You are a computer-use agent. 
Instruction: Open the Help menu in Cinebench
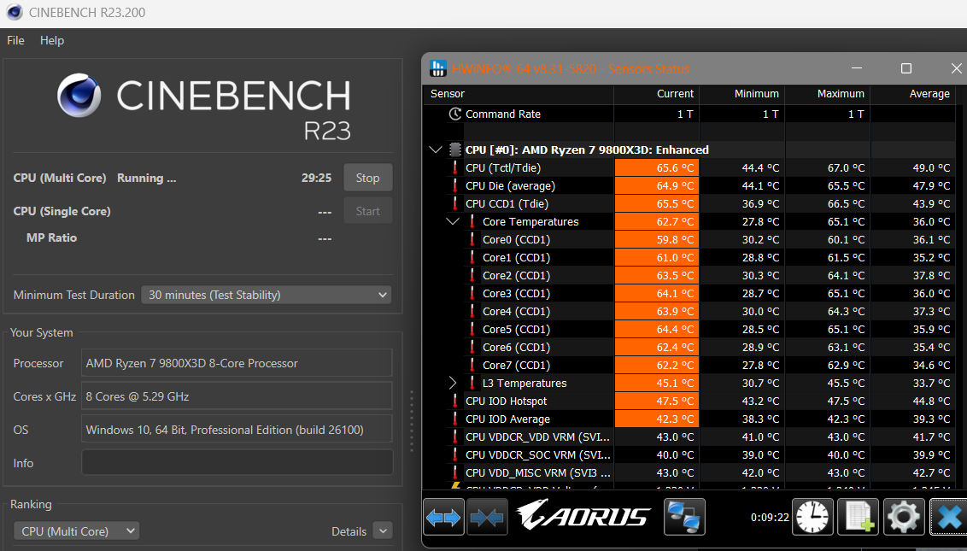click(x=52, y=40)
